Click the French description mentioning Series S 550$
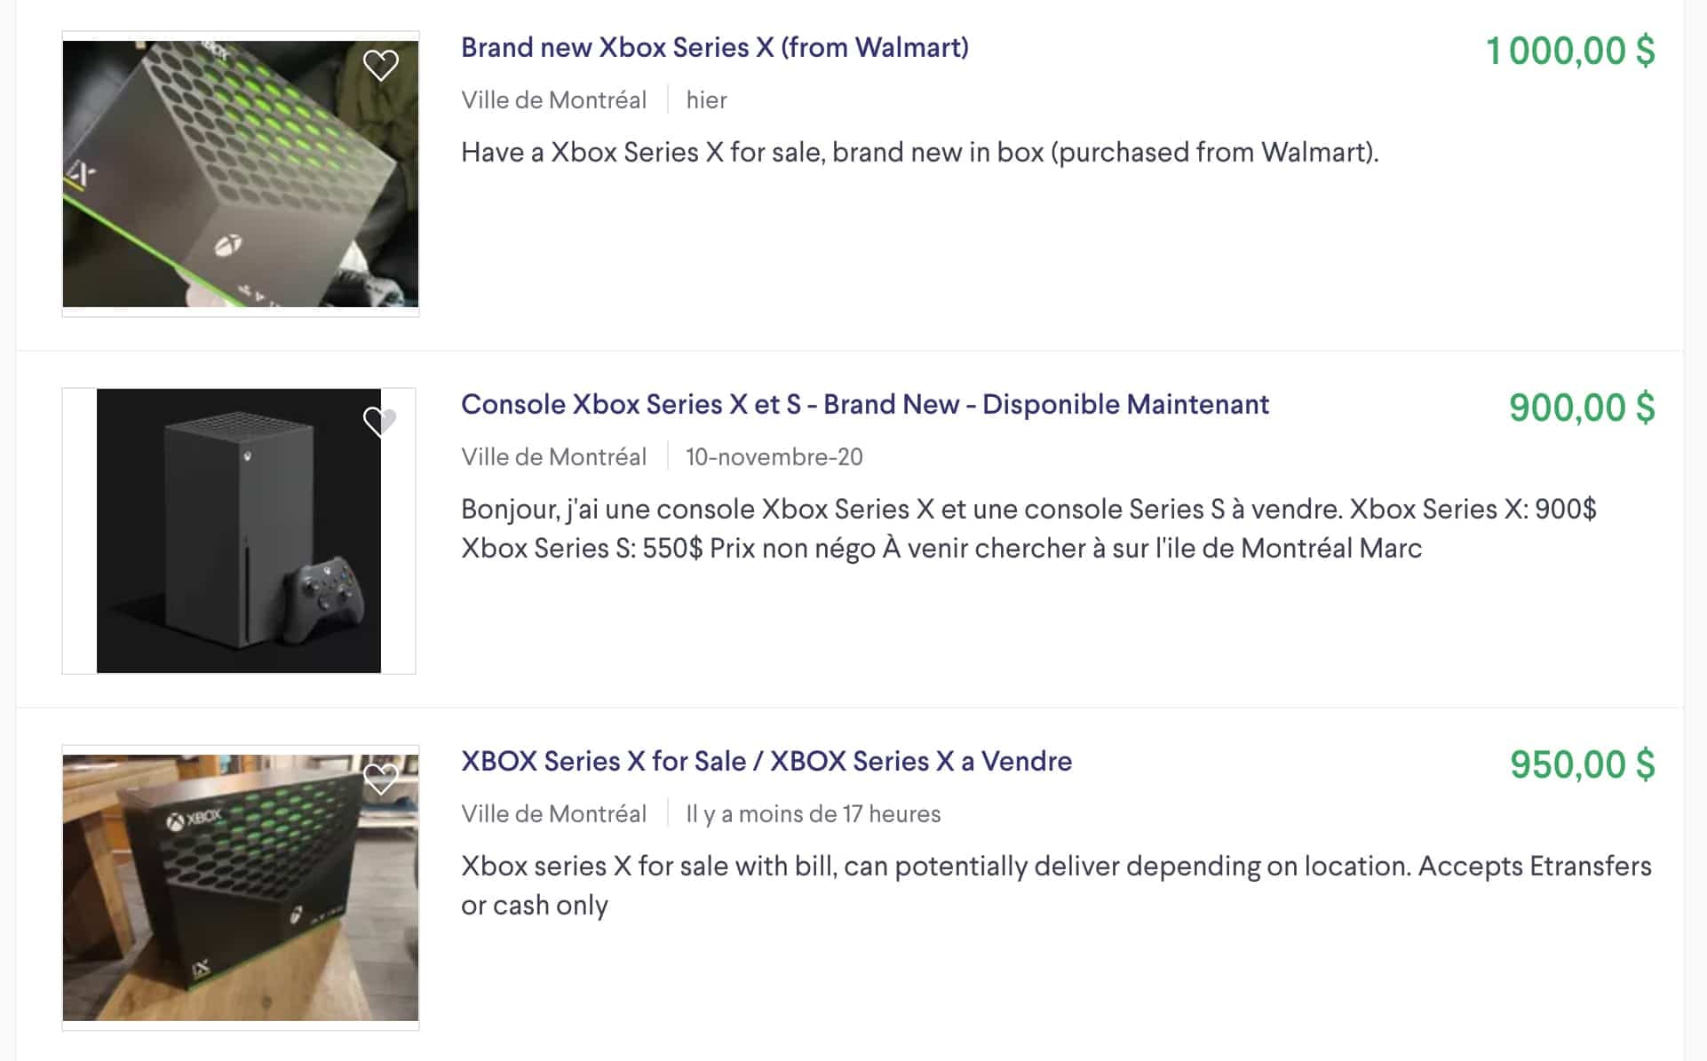Viewport: 1707px width, 1061px height. (x=1028, y=528)
